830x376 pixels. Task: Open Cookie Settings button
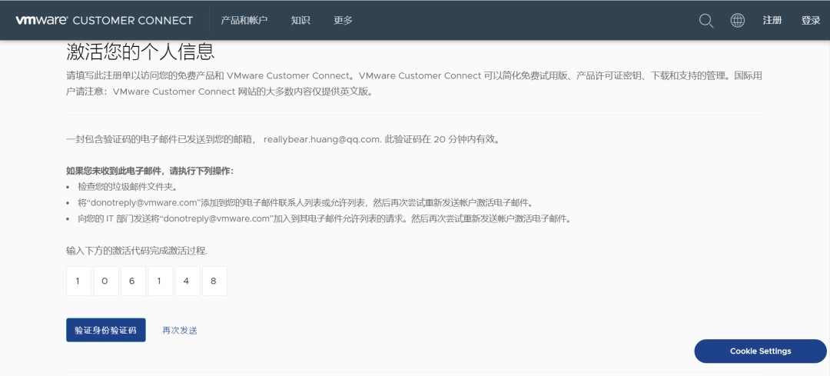click(760, 351)
